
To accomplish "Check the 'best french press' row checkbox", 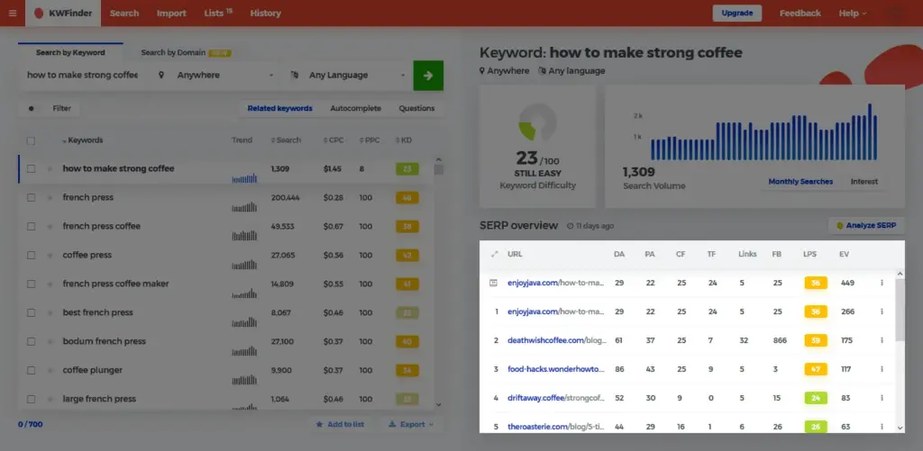I will (32, 312).
